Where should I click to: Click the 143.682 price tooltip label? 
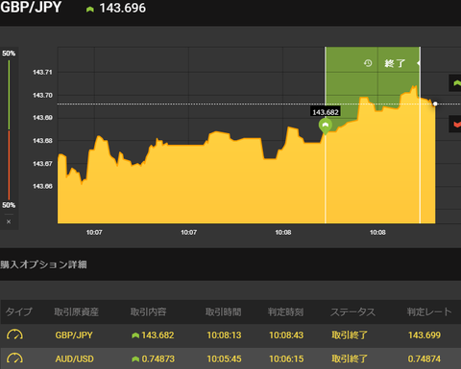tap(326, 112)
